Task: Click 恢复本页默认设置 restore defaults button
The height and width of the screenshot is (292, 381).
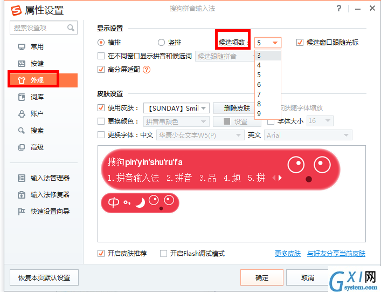Action: click(x=44, y=277)
